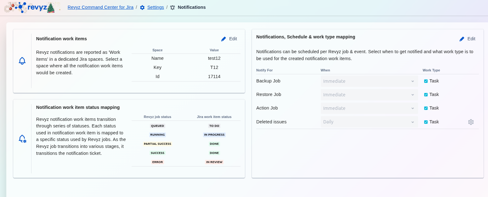Viewport: 488px width, 197px height.
Task: Uncheck Task checkbox for Action Job
Action: [x=426, y=108]
